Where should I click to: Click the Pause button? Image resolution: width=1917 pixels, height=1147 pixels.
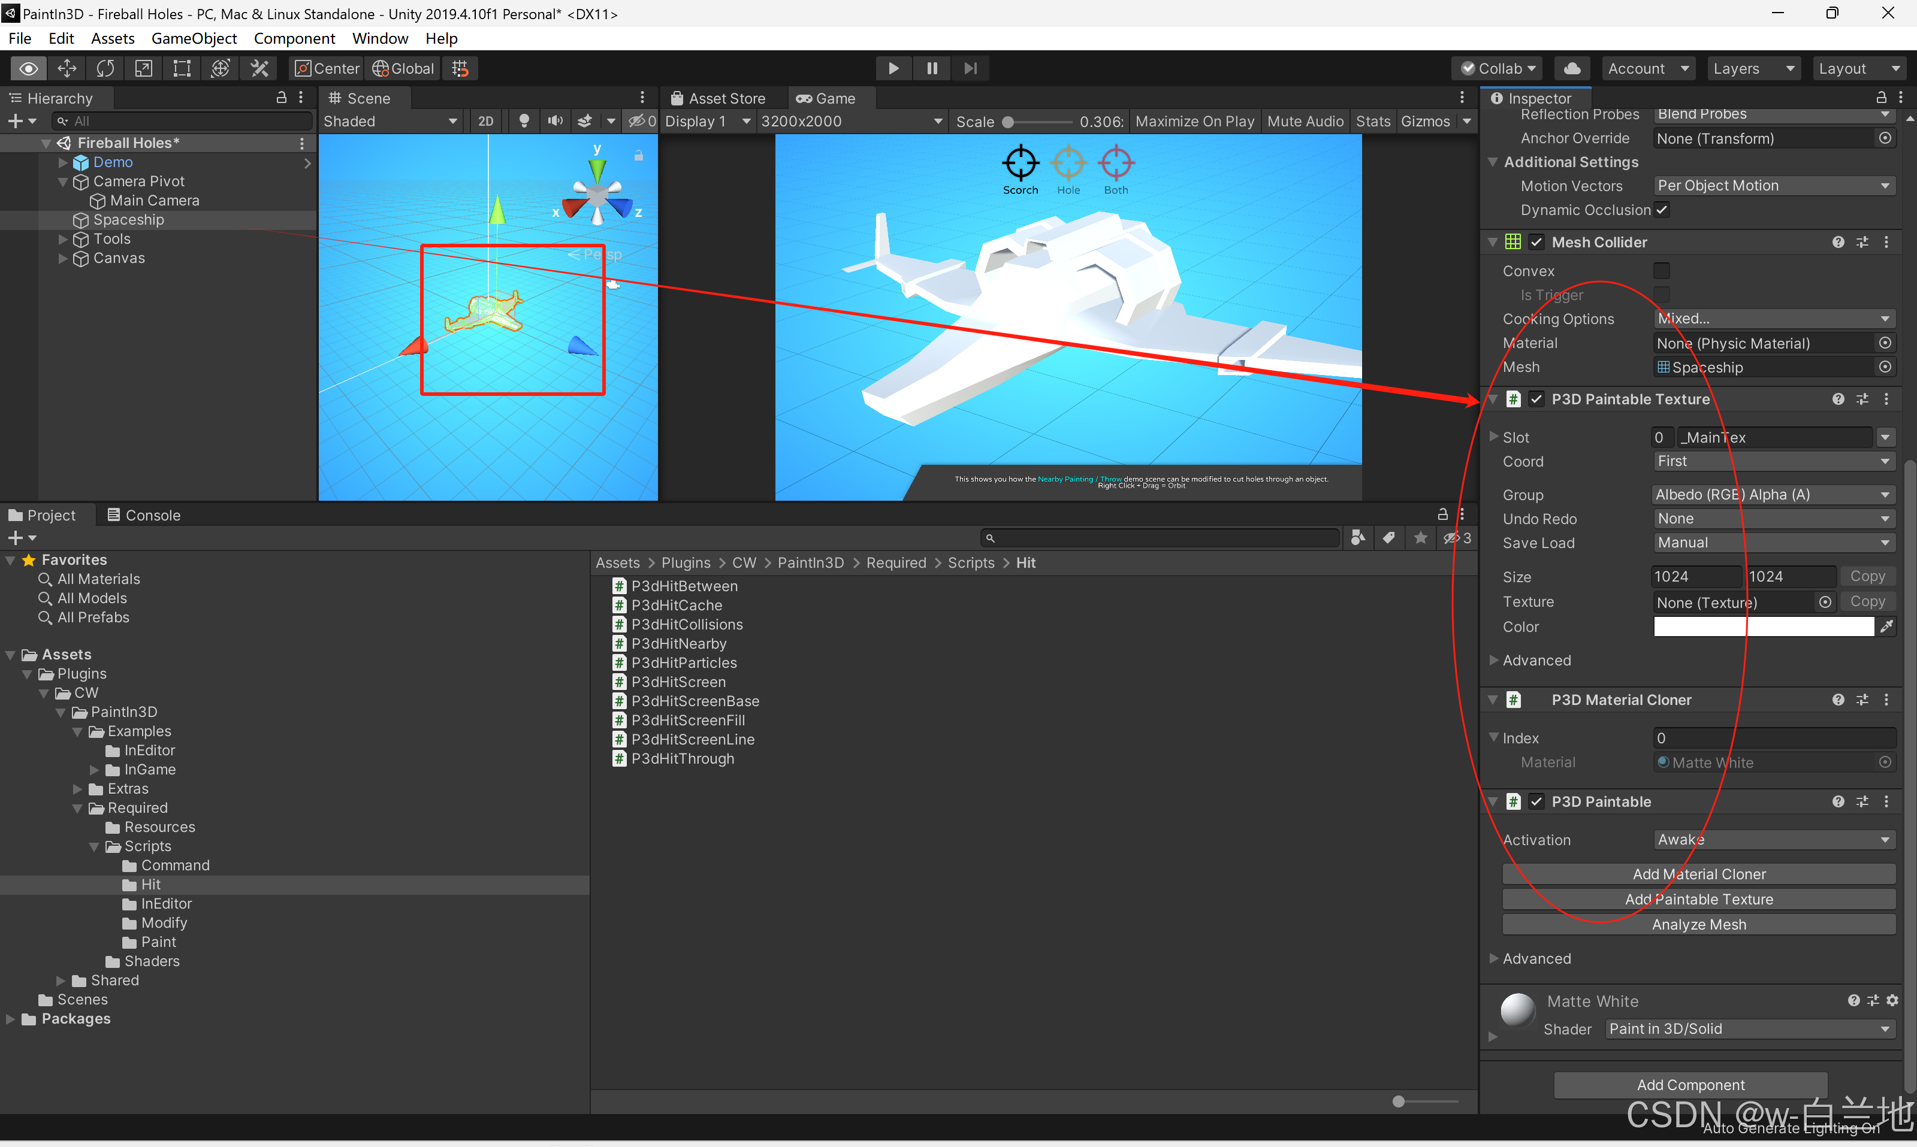932,69
